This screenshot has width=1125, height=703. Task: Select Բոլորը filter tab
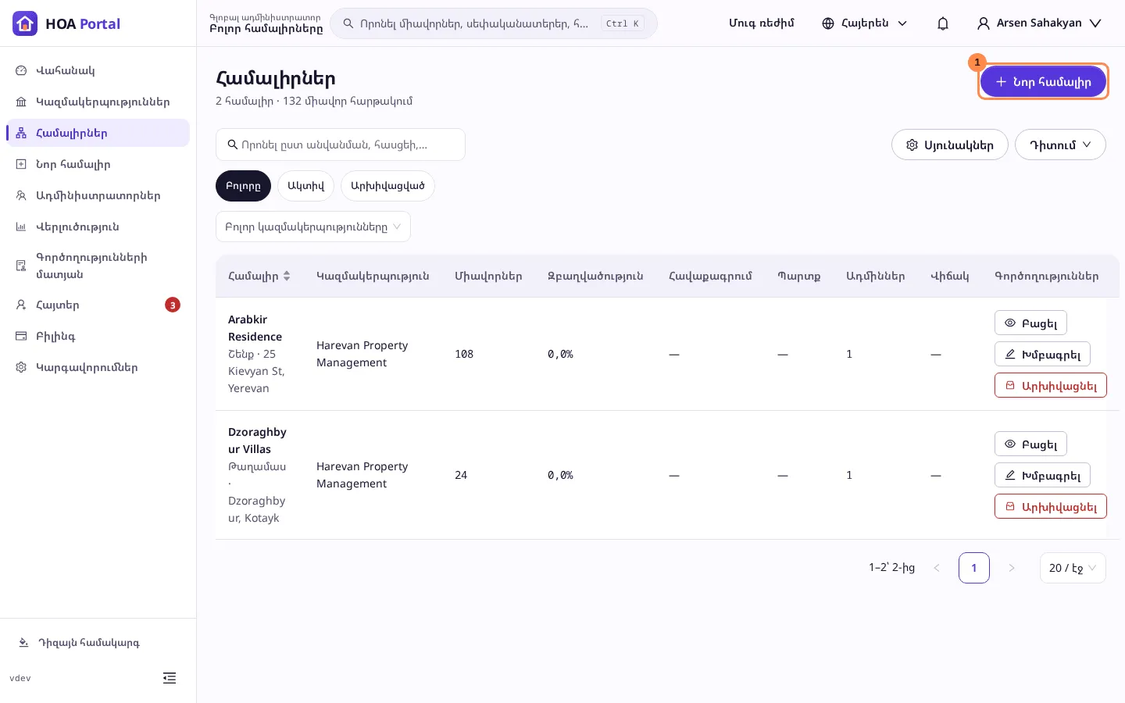point(243,186)
